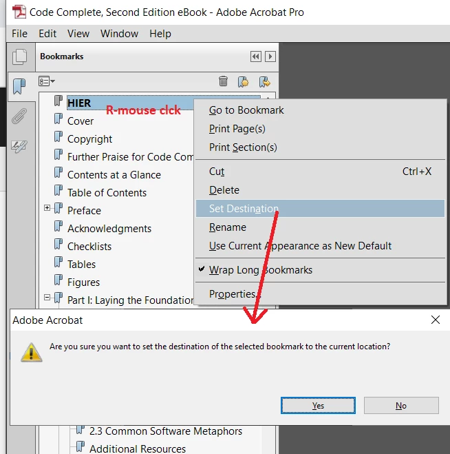
Task: Click the HIER bookmark icon
Action: (x=58, y=101)
